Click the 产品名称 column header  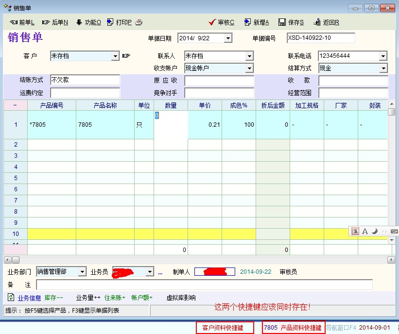coord(105,105)
